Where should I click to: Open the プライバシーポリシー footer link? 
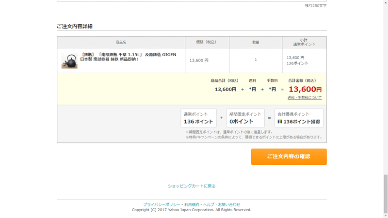tap(162, 204)
